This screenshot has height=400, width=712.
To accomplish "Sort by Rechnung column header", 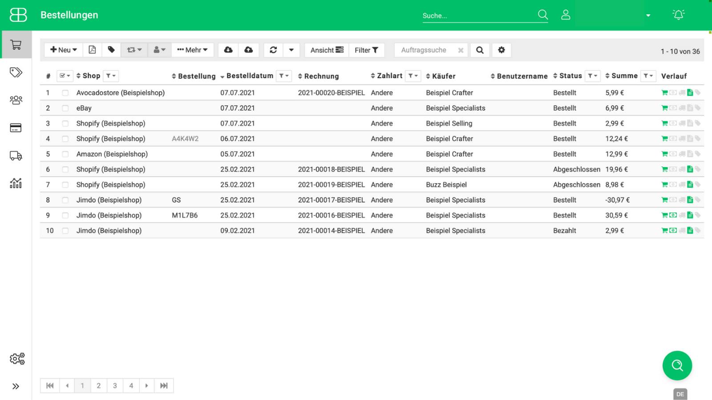I will (x=318, y=76).
